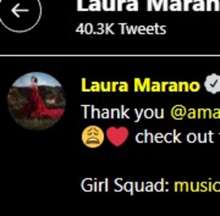Click the verified checkmark badge beside Laura Marano
Image resolution: width=220 pixels, height=216 pixels.
pos(213,83)
